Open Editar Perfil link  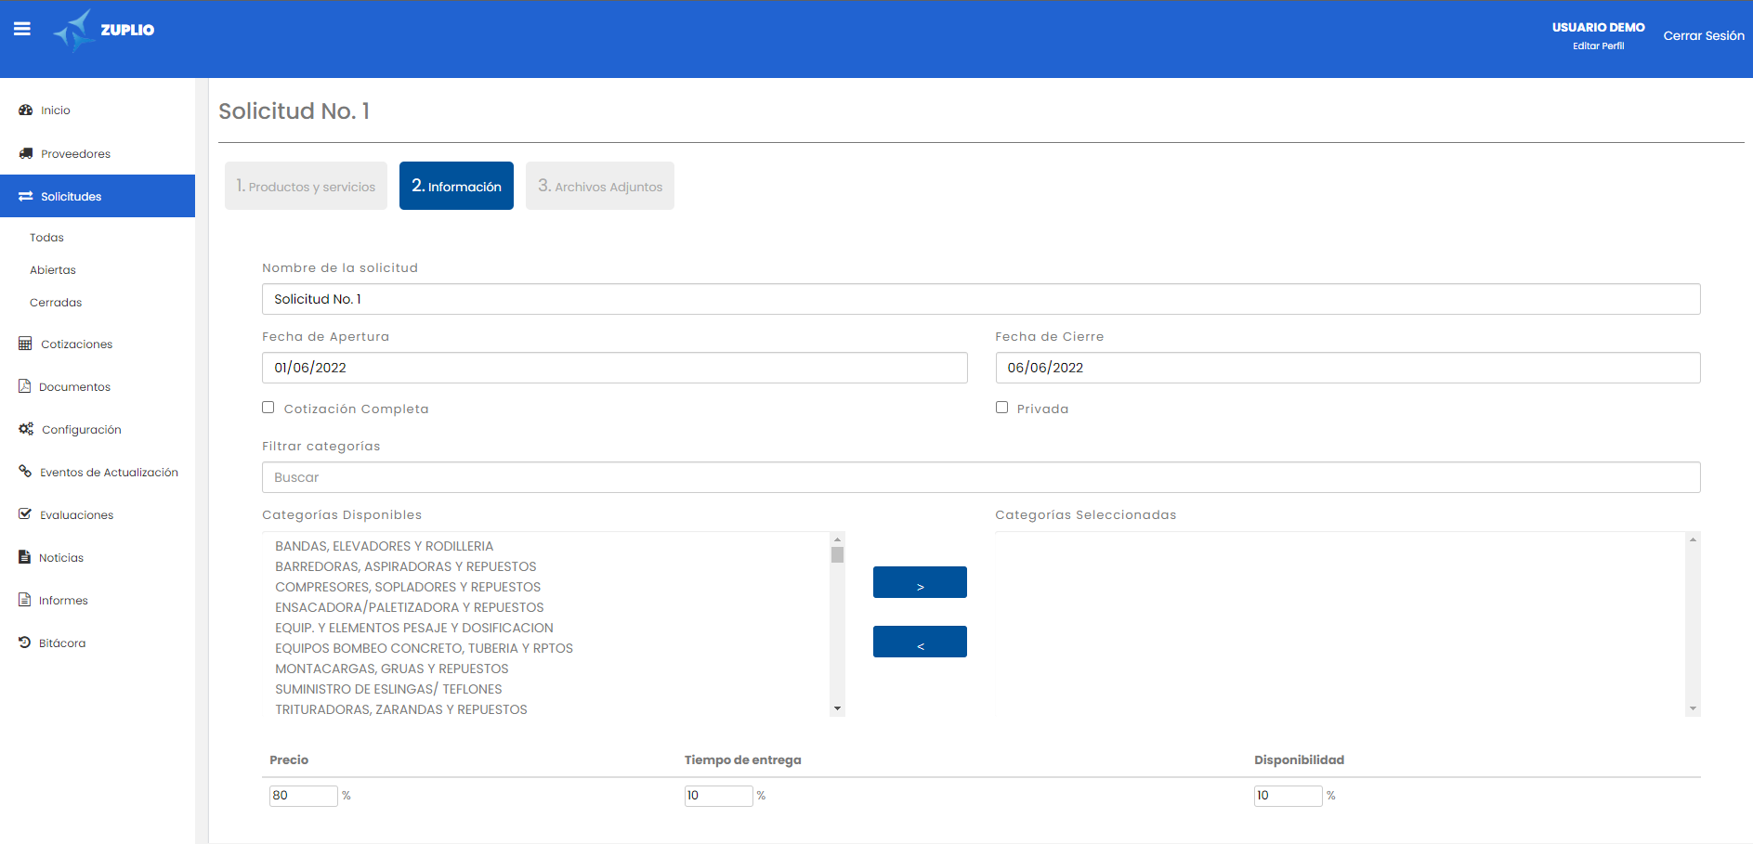[x=1598, y=45]
